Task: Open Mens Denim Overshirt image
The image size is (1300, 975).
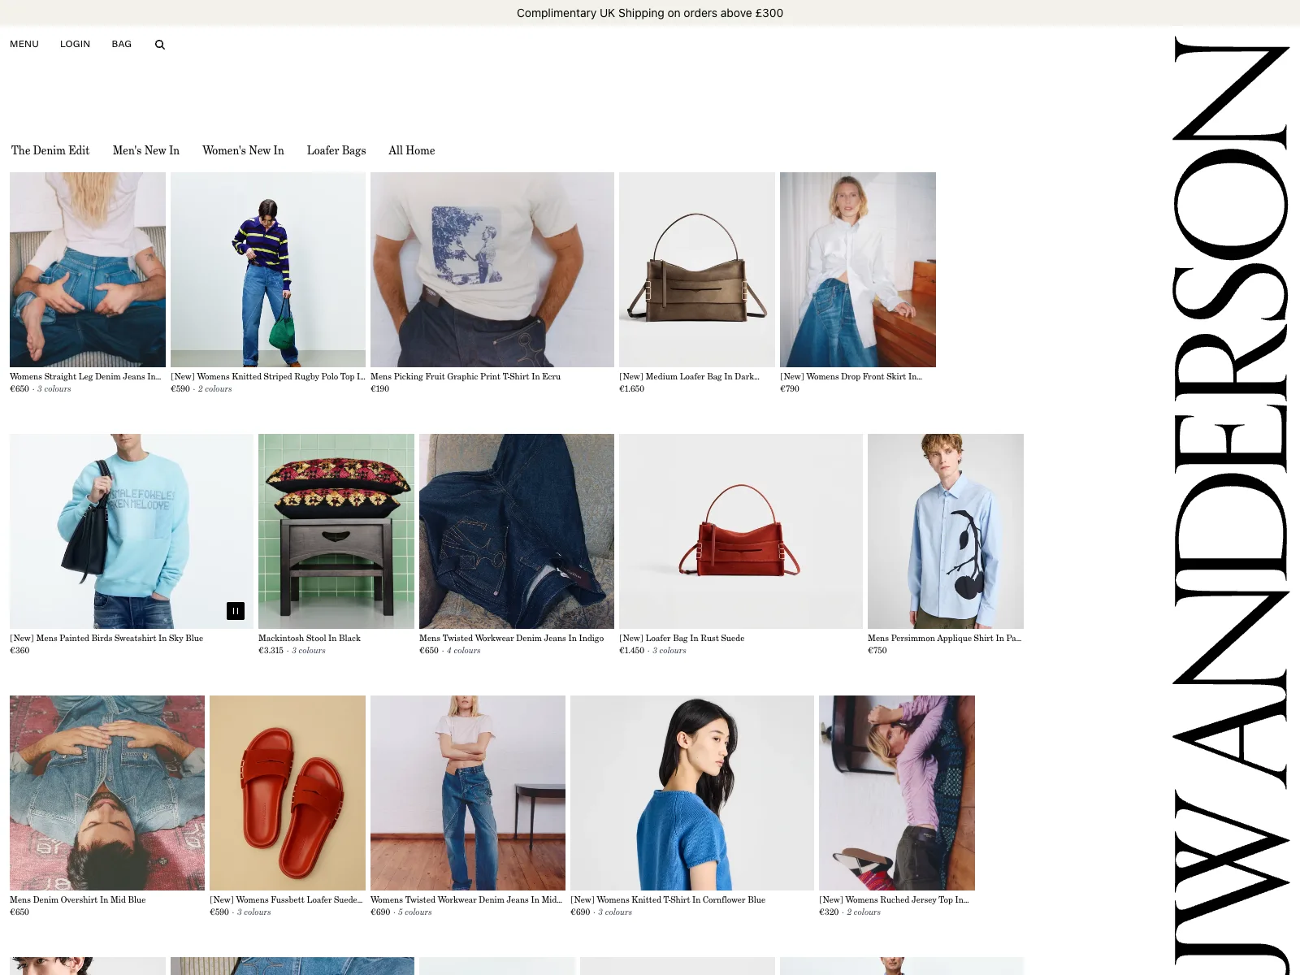Action: 107,793
